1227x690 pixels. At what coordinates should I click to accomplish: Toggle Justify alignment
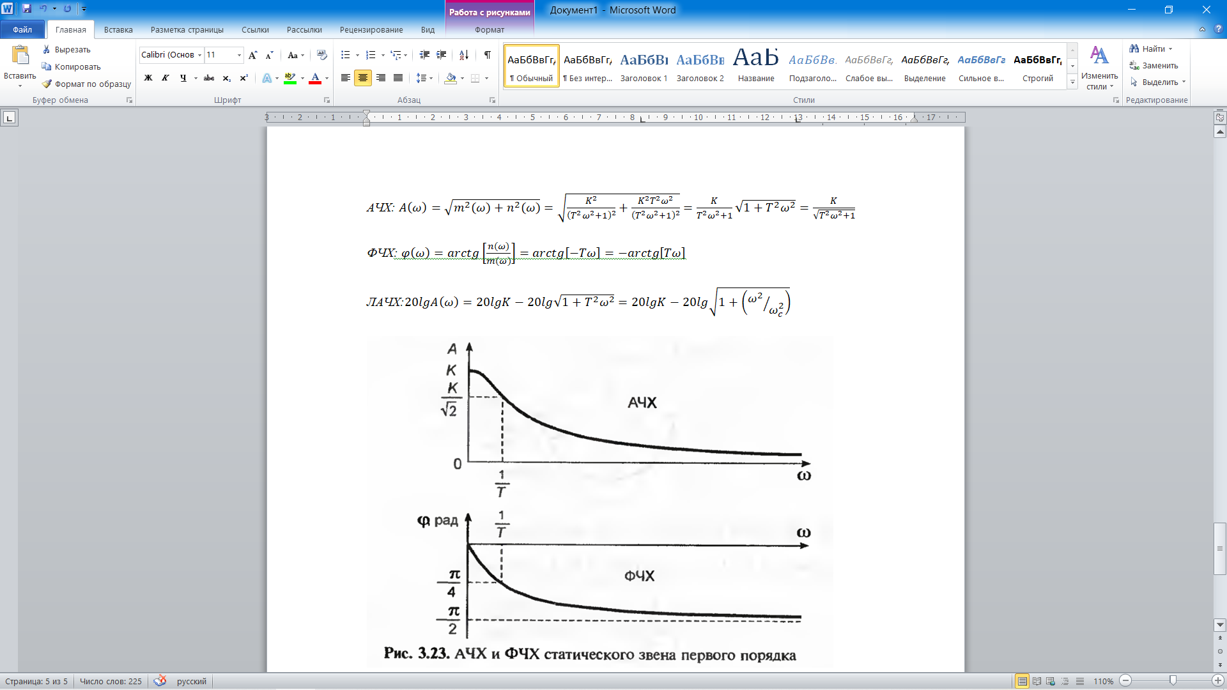click(398, 78)
